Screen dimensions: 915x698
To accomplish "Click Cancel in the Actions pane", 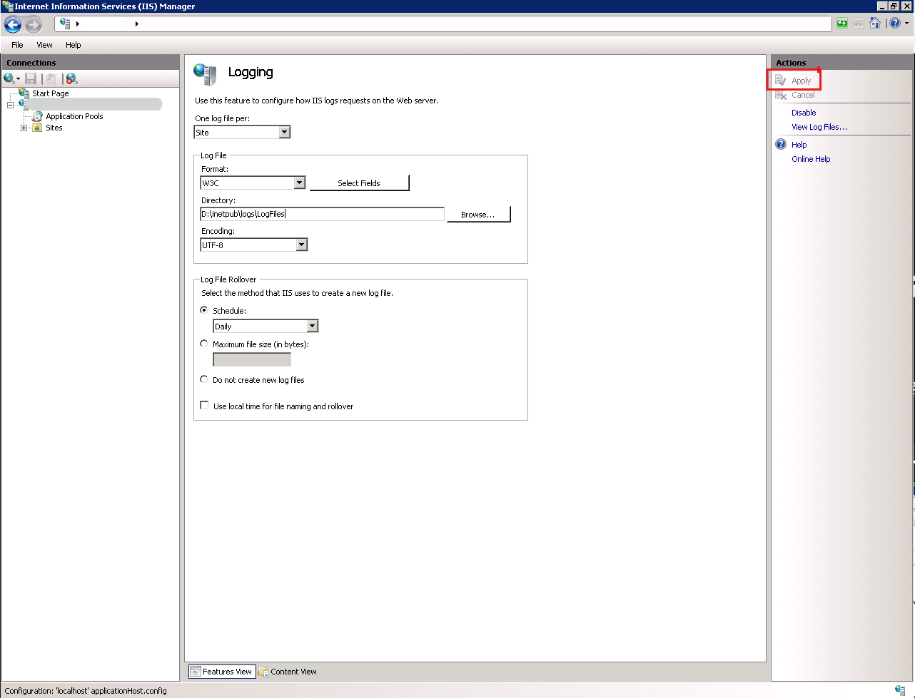I will click(803, 95).
